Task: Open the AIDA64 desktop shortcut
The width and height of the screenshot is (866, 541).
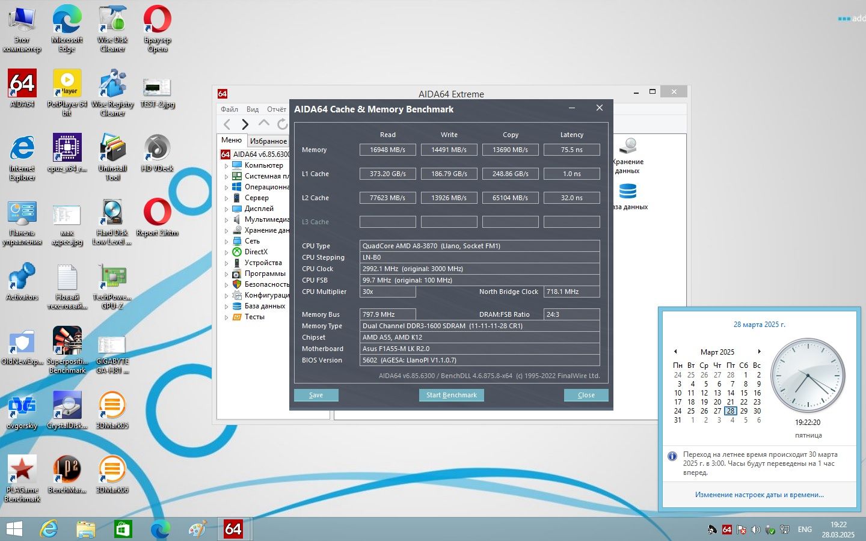Action: [x=22, y=88]
